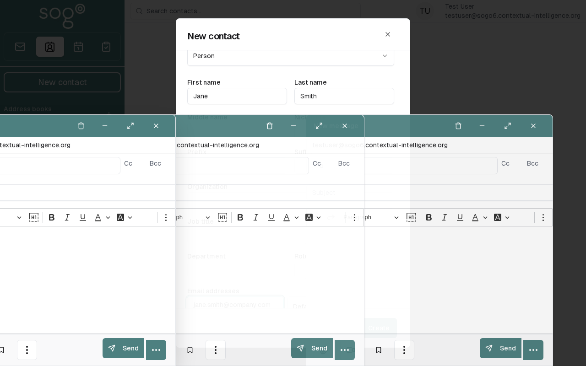Toggle underline in the middle compose editor

(271, 217)
